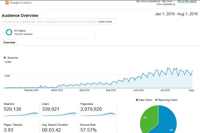Click the date range Jan 1 - Aug 1, 2016
The image size is (200, 133).
pyautogui.click(x=176, y=14)
